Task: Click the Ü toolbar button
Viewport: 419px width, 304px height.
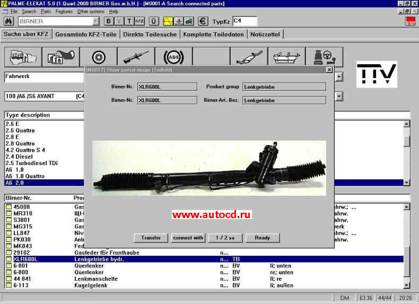Action: [x=154, y=21]
